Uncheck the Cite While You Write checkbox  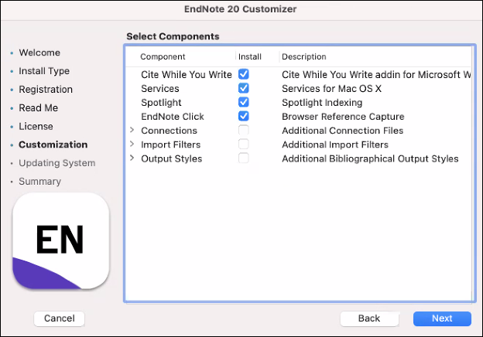click(243, 74)
